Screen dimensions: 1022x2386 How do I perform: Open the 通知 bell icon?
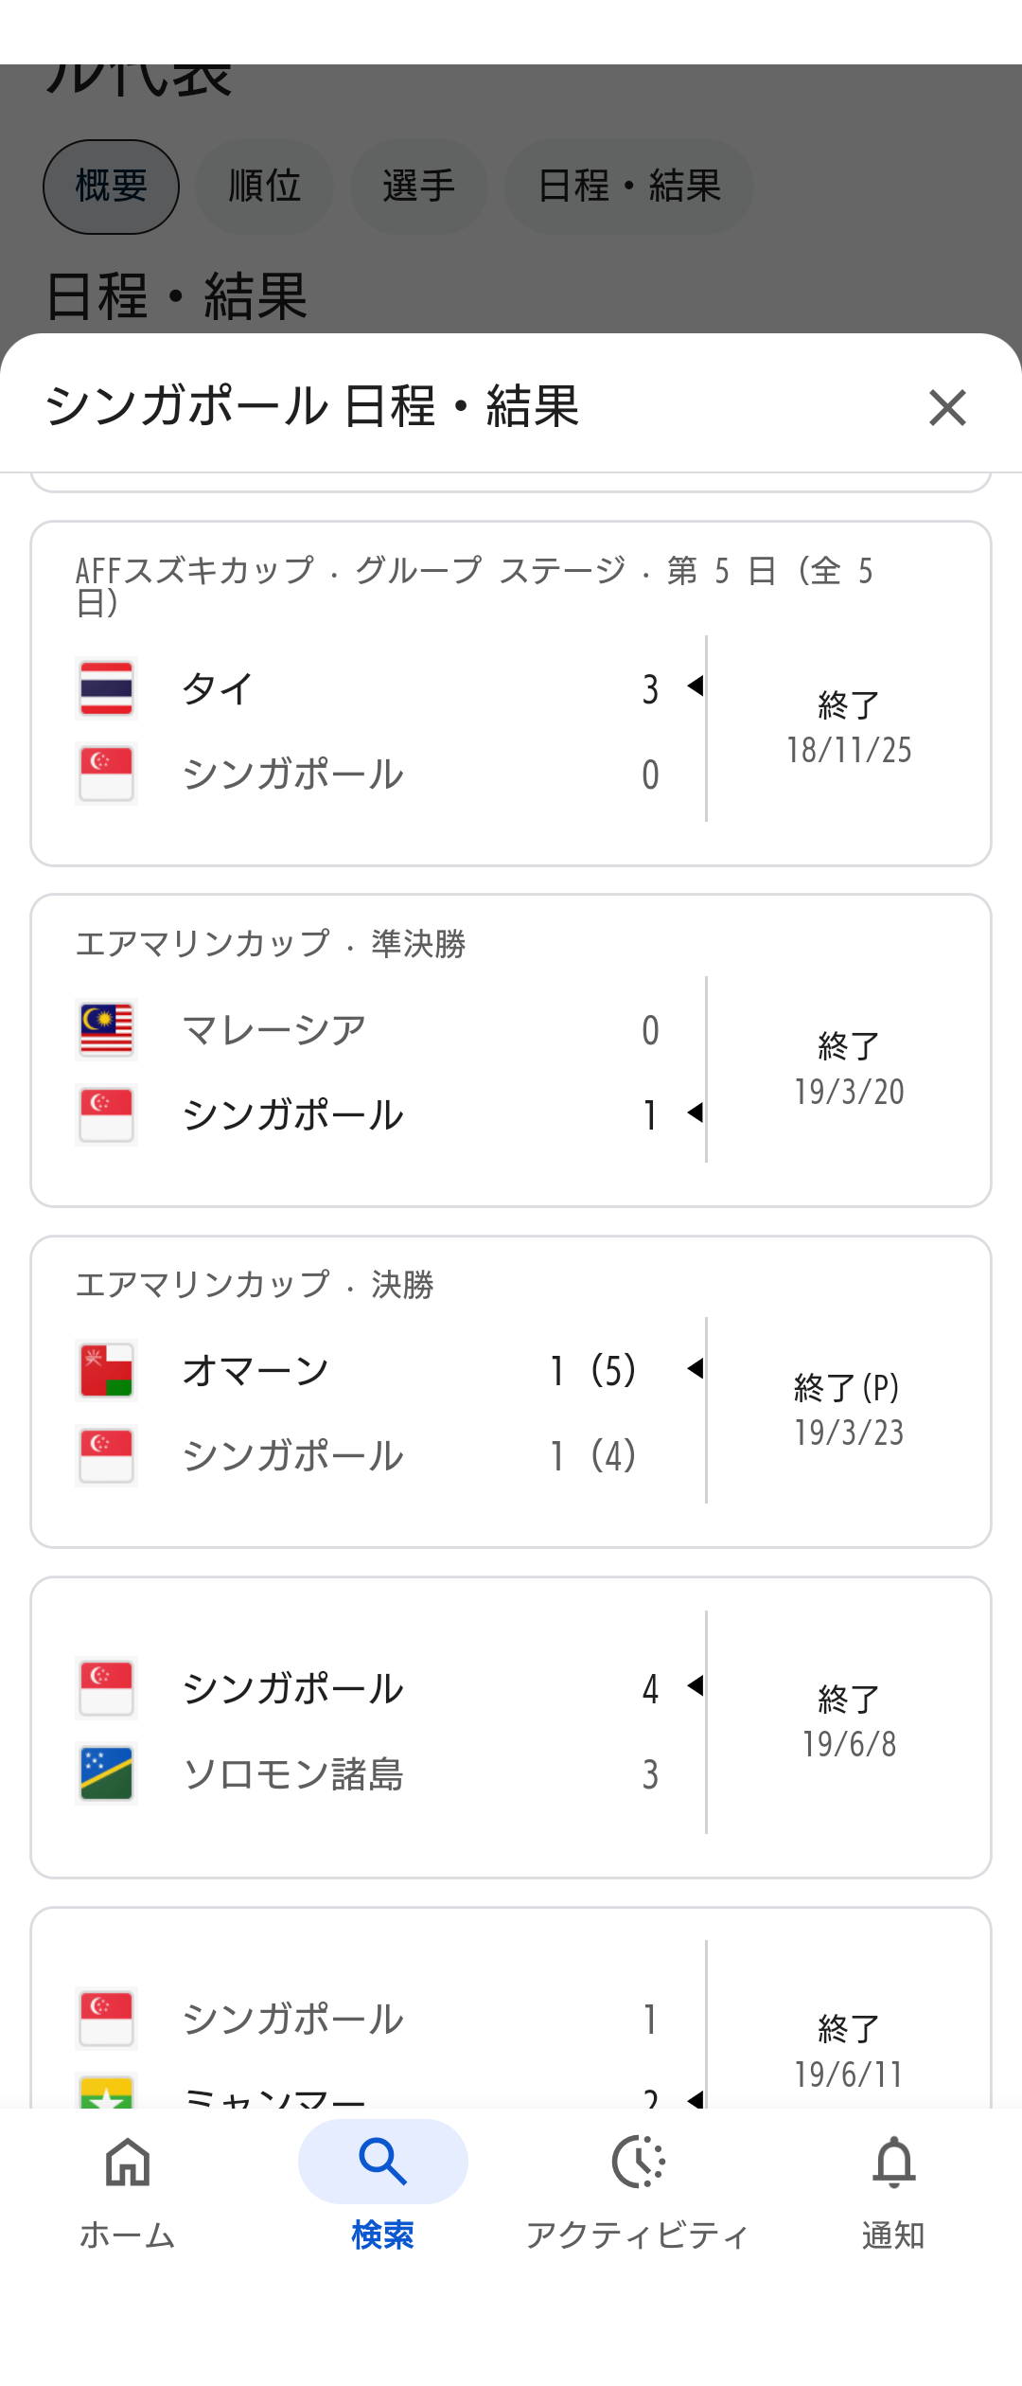[893, 2163]
